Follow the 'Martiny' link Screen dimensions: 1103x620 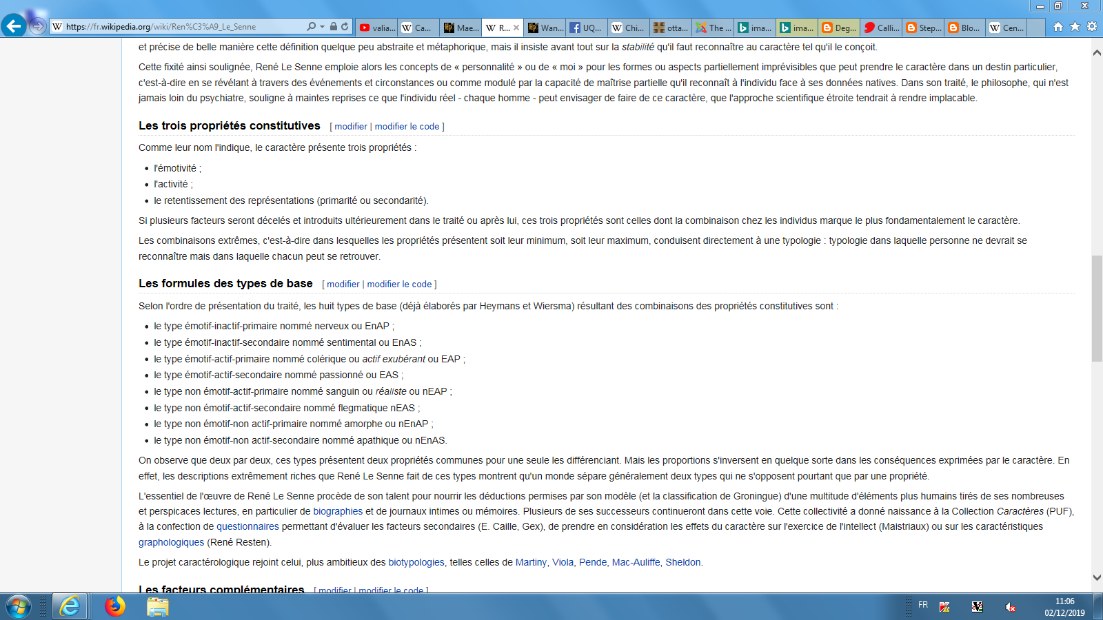pos(531,562)
